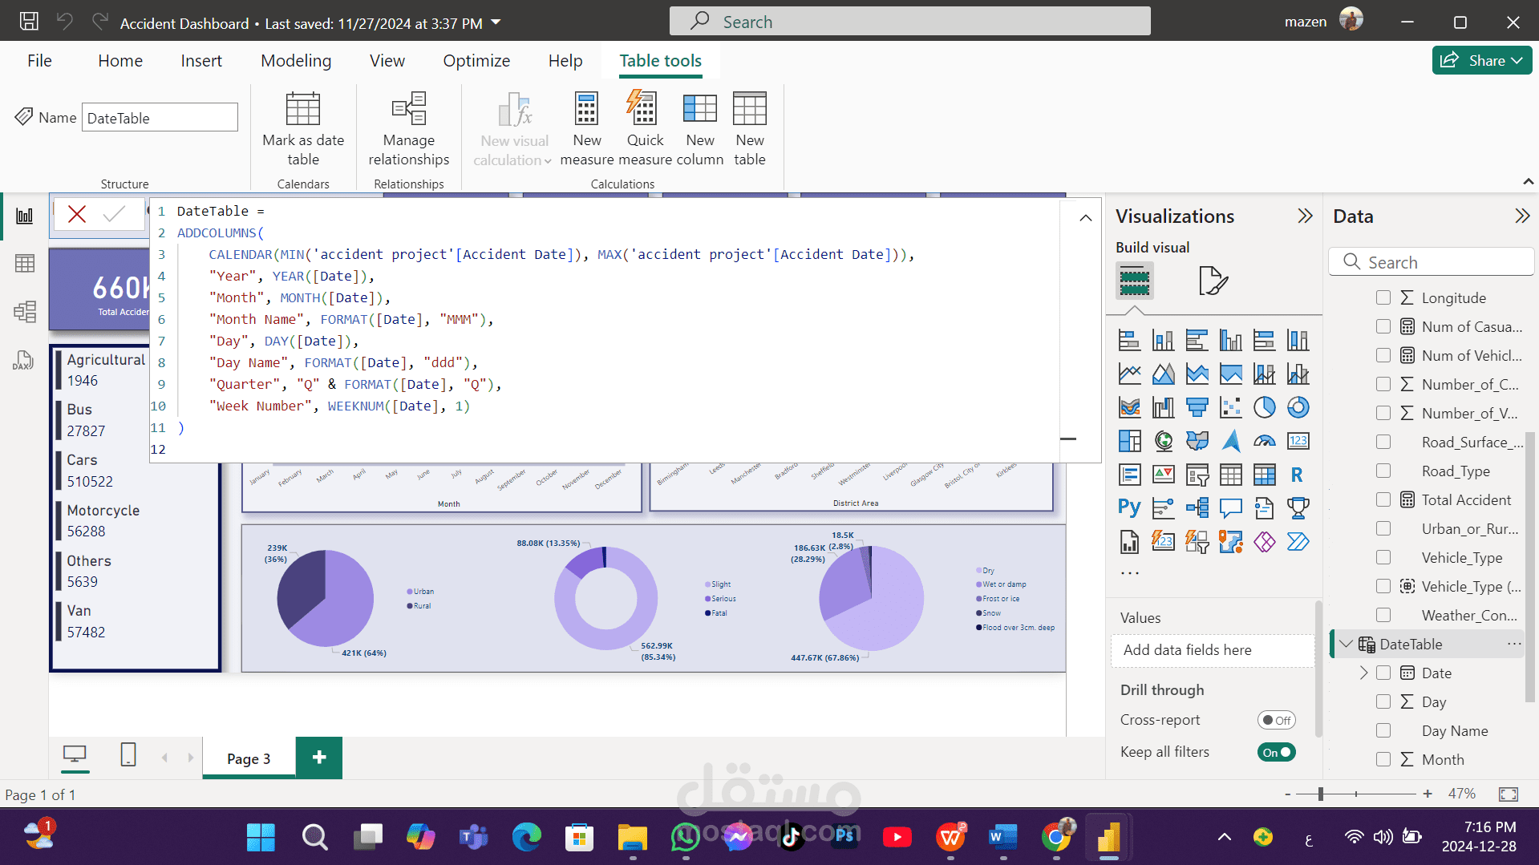This screenshot has width=1539, height=865.
Task: Create a Quick measure
Action: coord(645,128)
